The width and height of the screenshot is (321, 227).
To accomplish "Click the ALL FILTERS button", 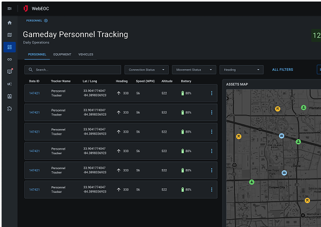I will click(282, 70).
